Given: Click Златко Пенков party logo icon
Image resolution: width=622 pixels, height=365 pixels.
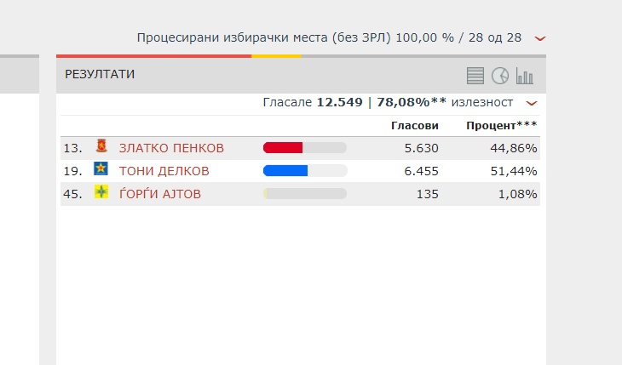Looking at the screenshot, I should (101, 145).
